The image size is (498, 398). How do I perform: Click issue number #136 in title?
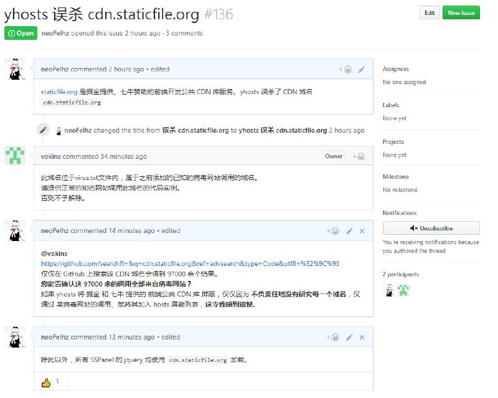coord(218,14)
